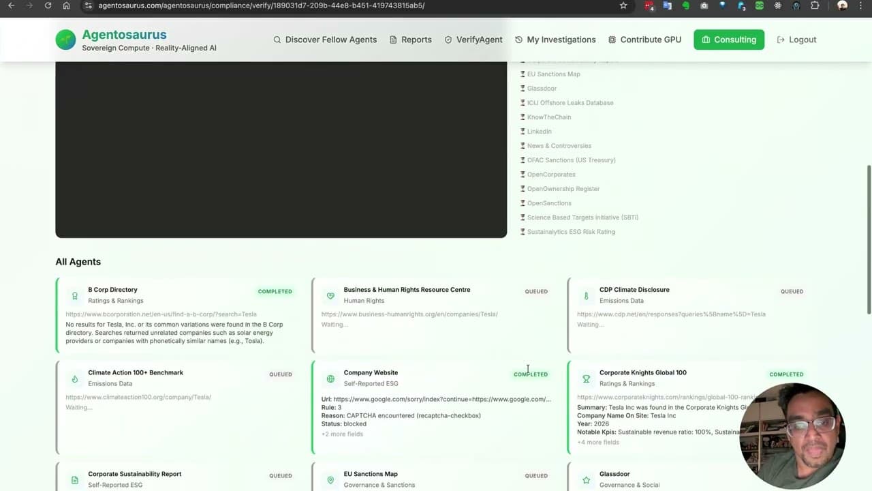Image resolution: width=872 pixels, height=491 pixels.
Task: Log out using the Logout link
Action: [796, 40]
